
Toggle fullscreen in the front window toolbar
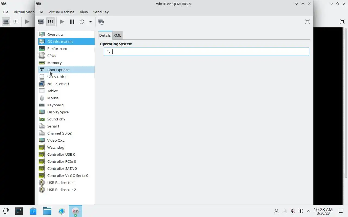pyautogui.click(x=307, y=22)
